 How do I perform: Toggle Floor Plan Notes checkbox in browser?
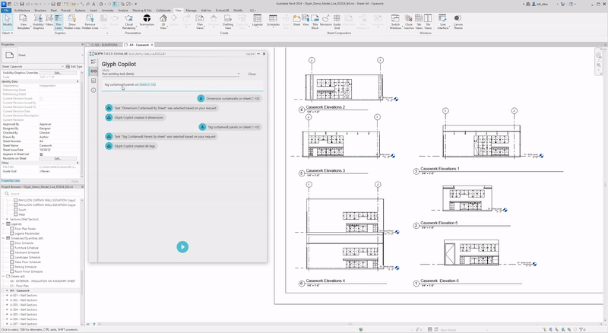coord(12,229)
